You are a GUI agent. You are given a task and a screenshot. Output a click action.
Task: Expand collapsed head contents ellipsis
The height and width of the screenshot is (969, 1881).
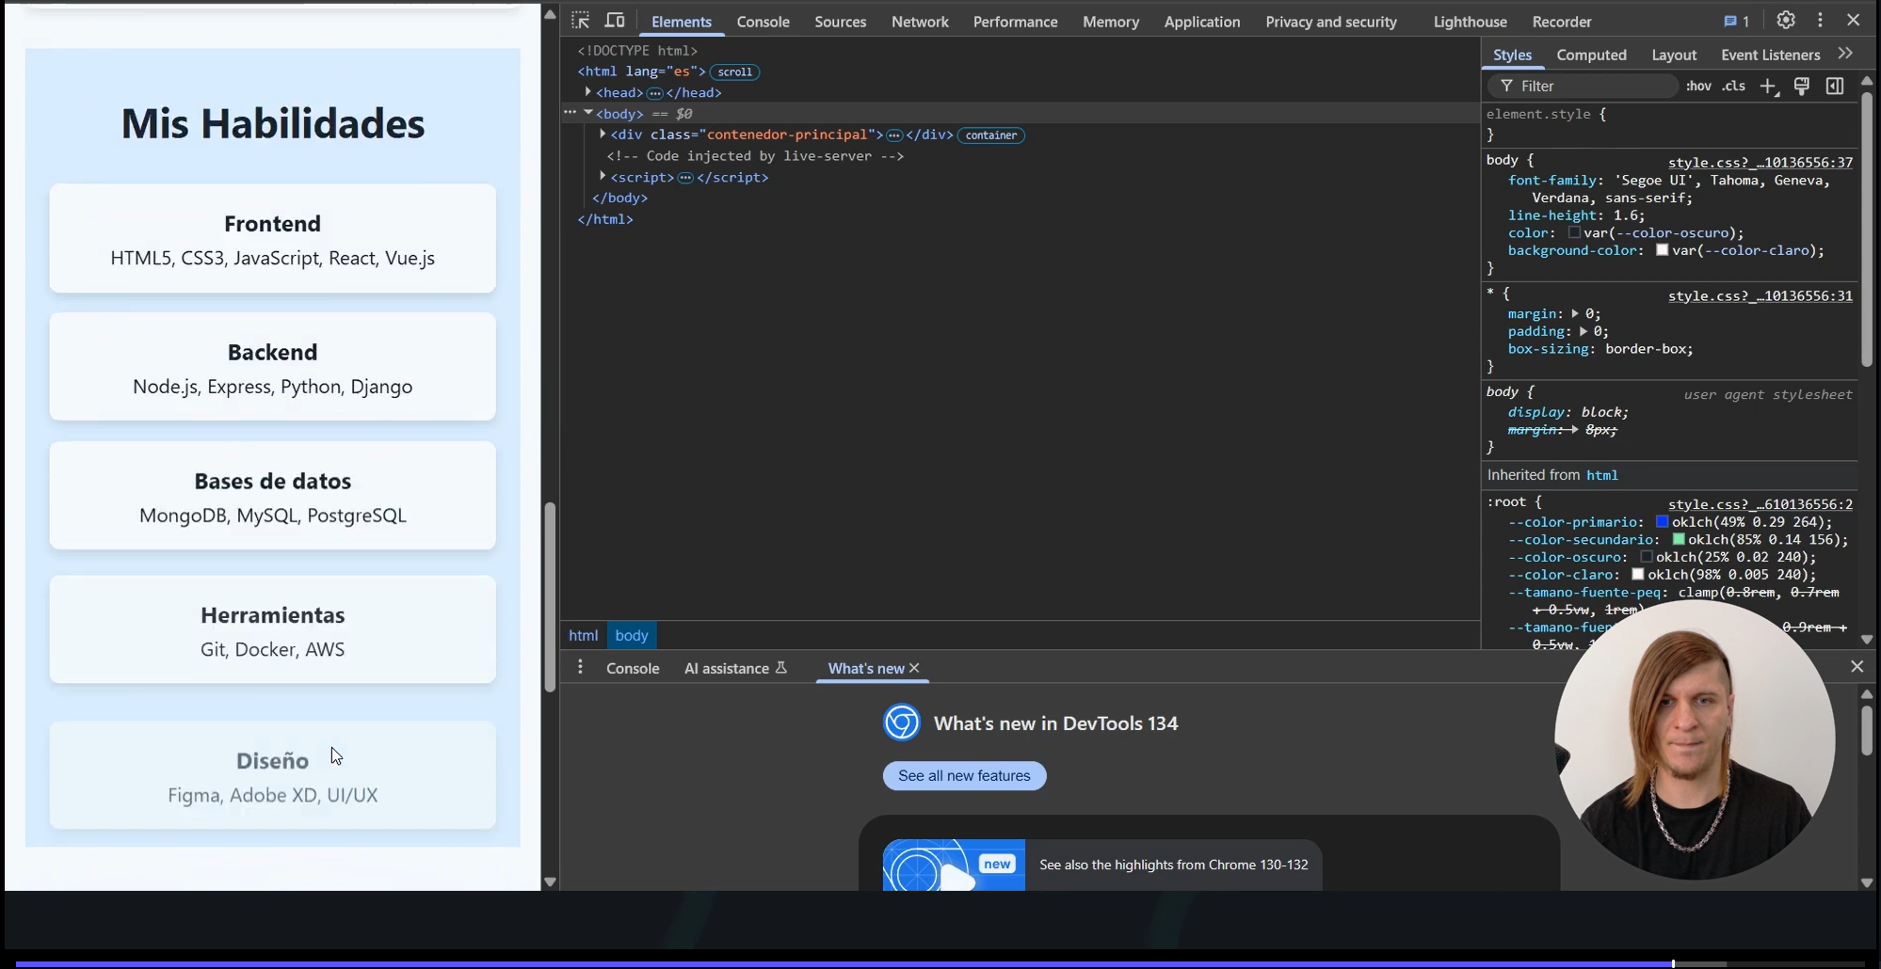[654, 93]
